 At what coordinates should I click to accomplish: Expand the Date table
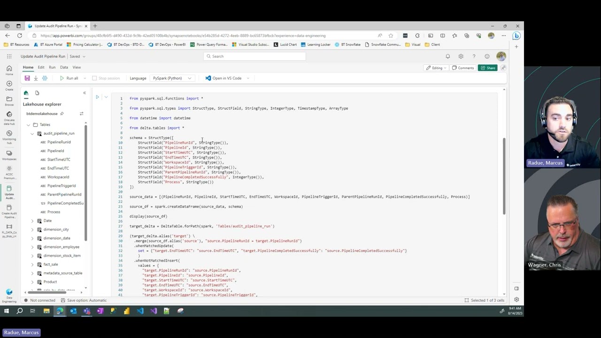tap(32, 221)
